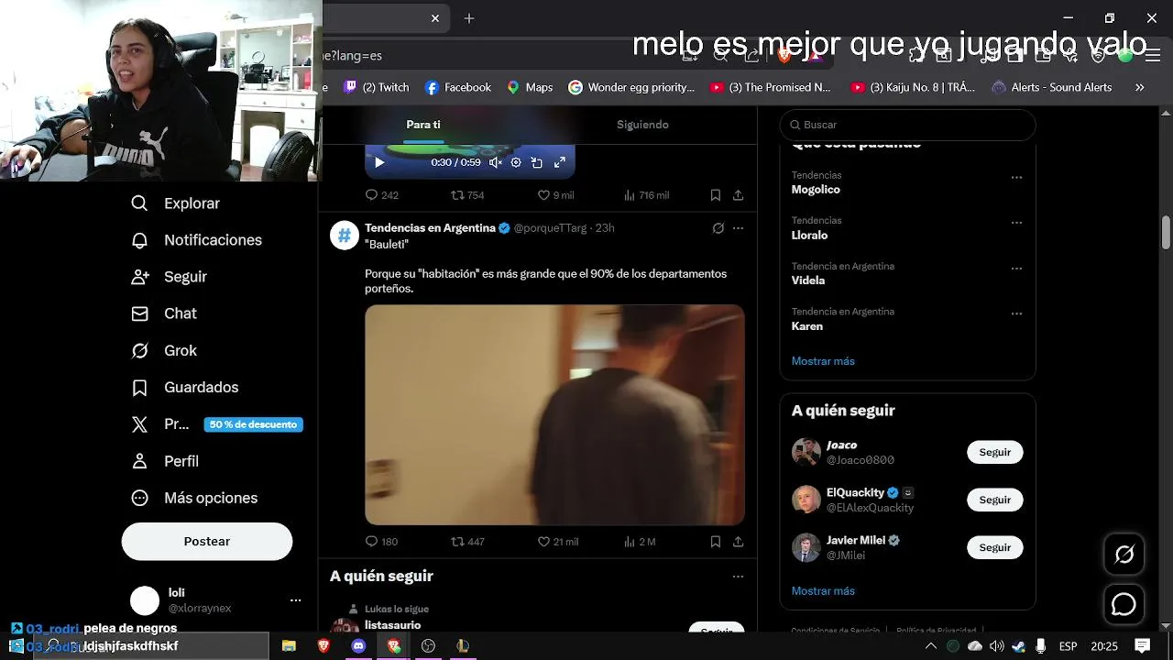Click the 50 % de descuento Premium badge
1173x660 pixels.
tap(253, 424)
